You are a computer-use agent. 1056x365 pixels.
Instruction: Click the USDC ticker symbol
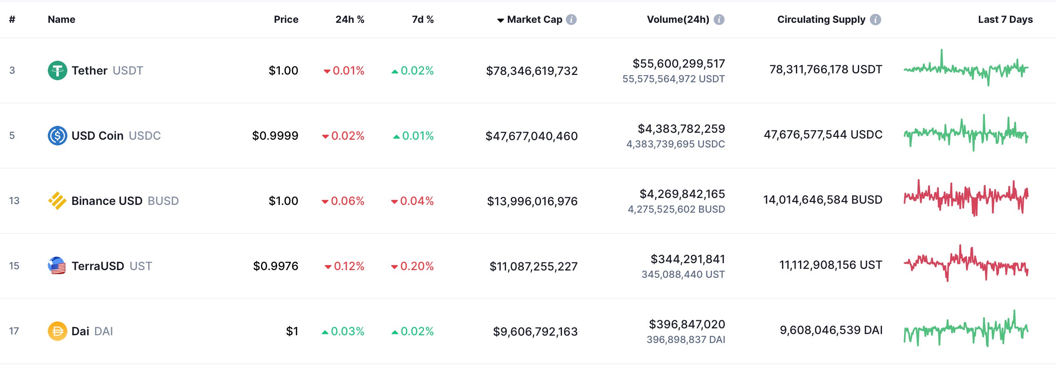click(145, 136)
